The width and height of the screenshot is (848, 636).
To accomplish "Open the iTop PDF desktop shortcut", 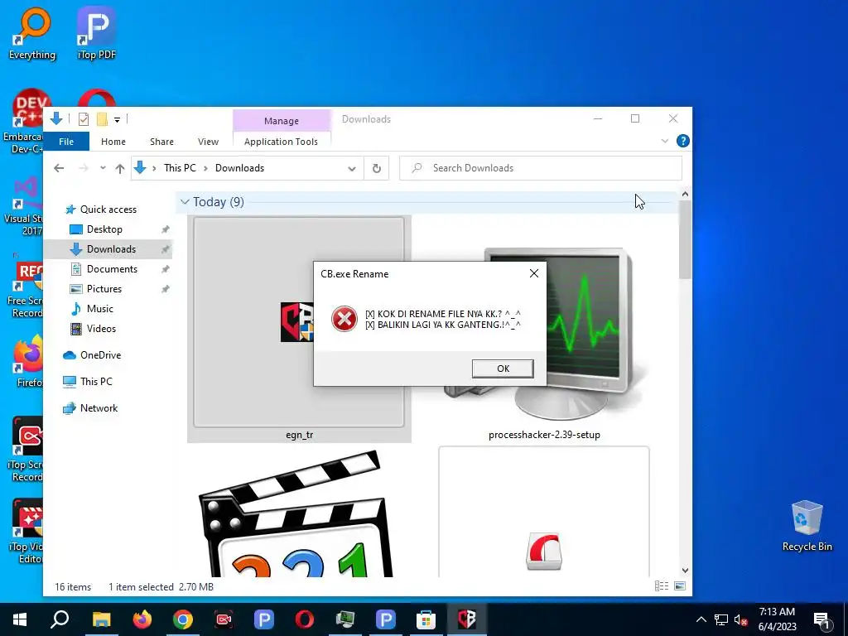I will click(96, 33).
